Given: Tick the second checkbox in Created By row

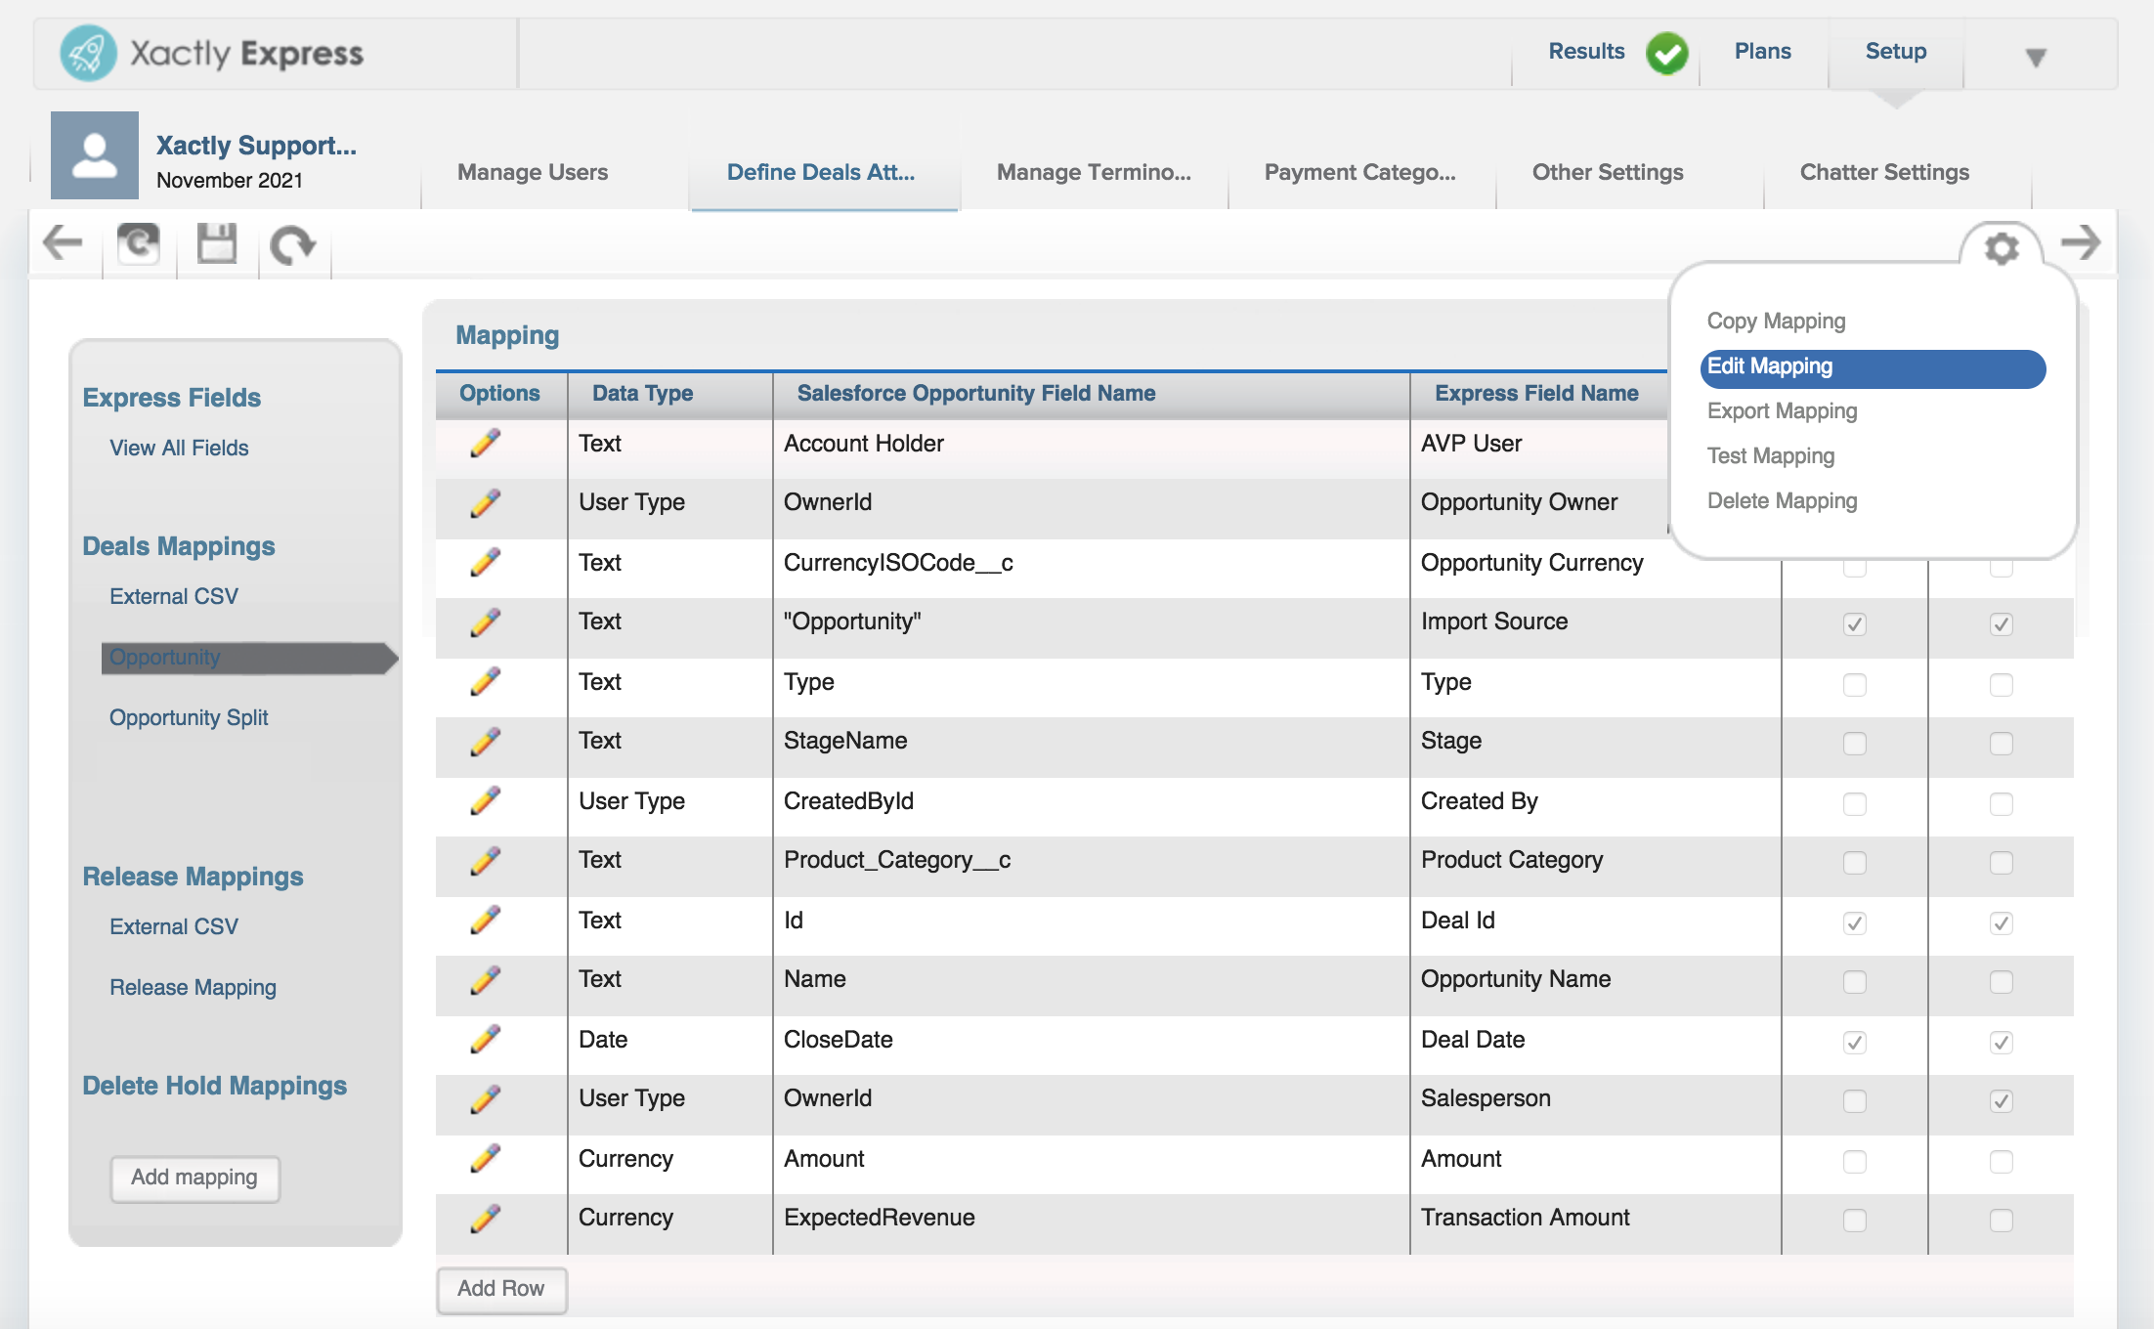Looking at the screenshot, I should (2002, 803).
